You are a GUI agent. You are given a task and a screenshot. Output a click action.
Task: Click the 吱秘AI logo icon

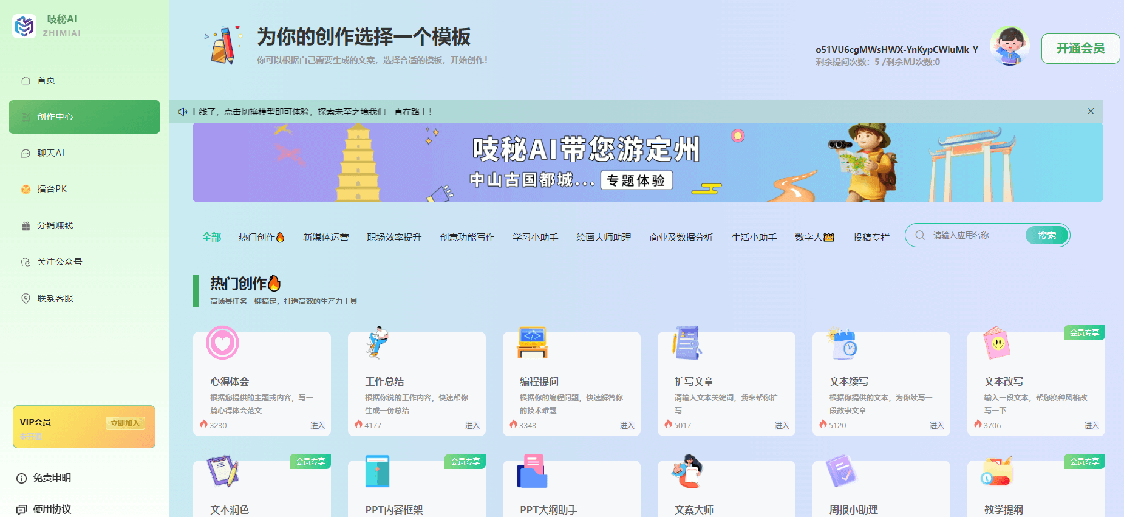pyautogui.click(x=24, y=26)
